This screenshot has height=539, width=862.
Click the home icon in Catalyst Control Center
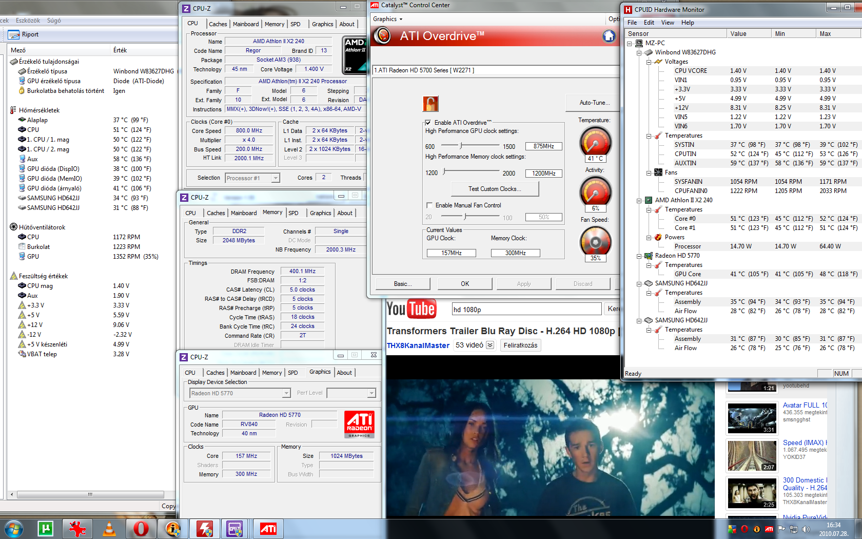coord(609,36)
